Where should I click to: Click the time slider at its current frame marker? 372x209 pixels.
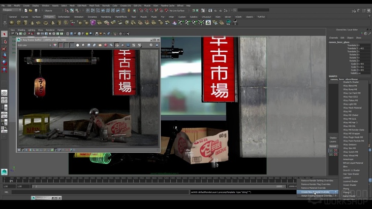pyautogui.click(x=11, y=181)
